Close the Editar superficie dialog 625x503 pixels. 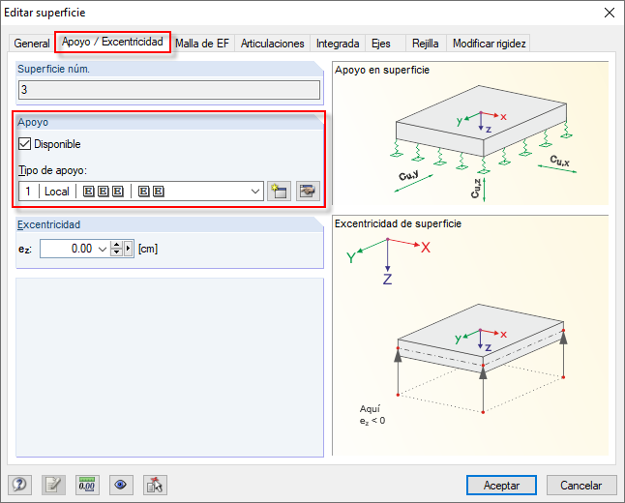(610, 13)
